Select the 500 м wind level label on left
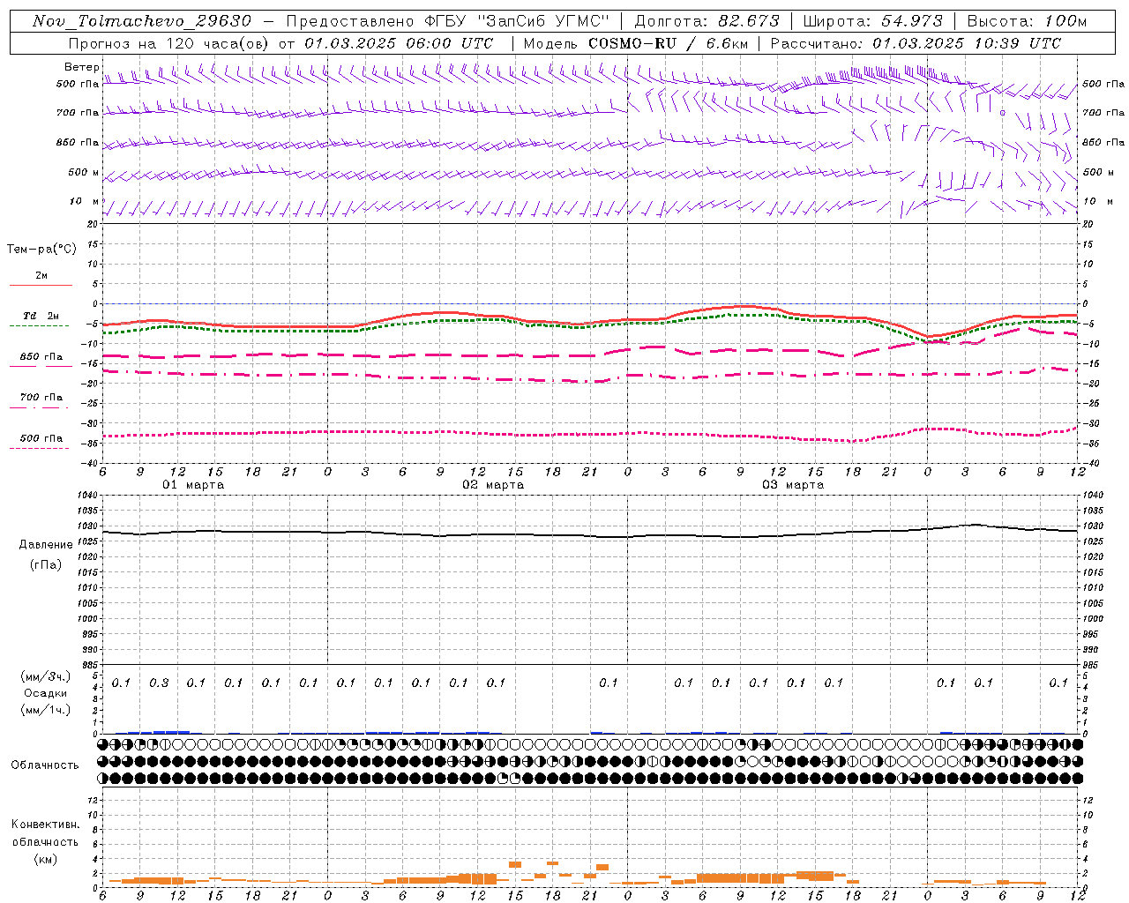This screenshot has width=1129, height=903. (x=84, y=172)
